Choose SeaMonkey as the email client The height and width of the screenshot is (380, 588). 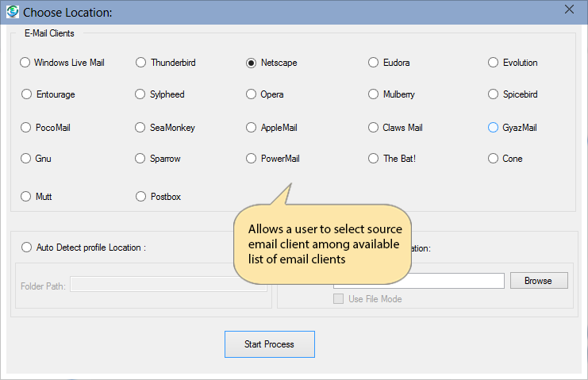click(x=141, y=127)
